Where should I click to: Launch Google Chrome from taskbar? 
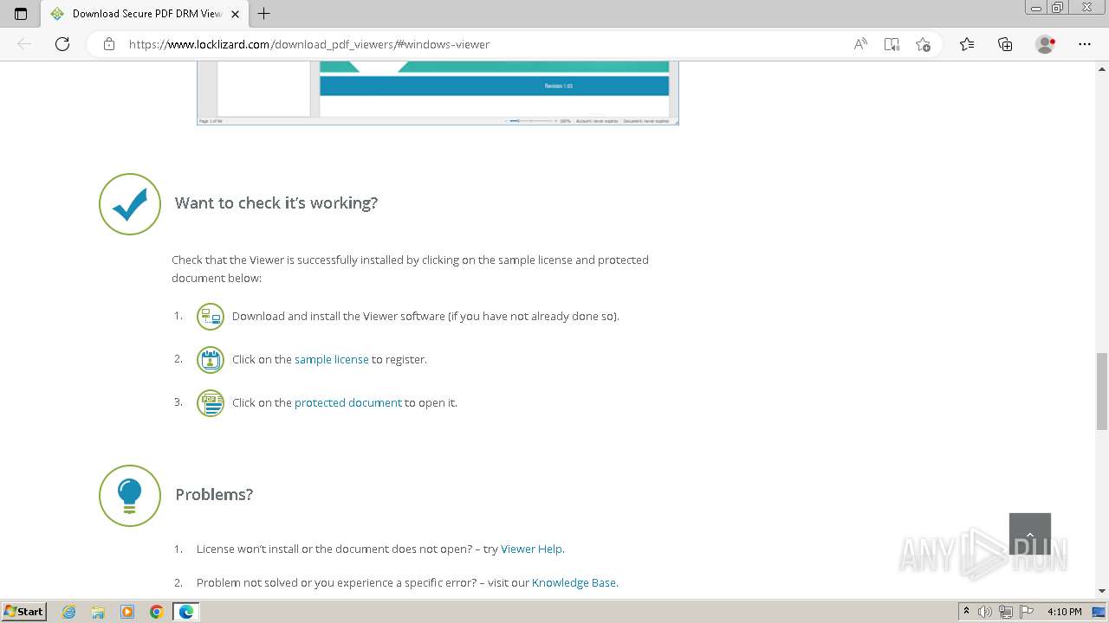(157, 612)
